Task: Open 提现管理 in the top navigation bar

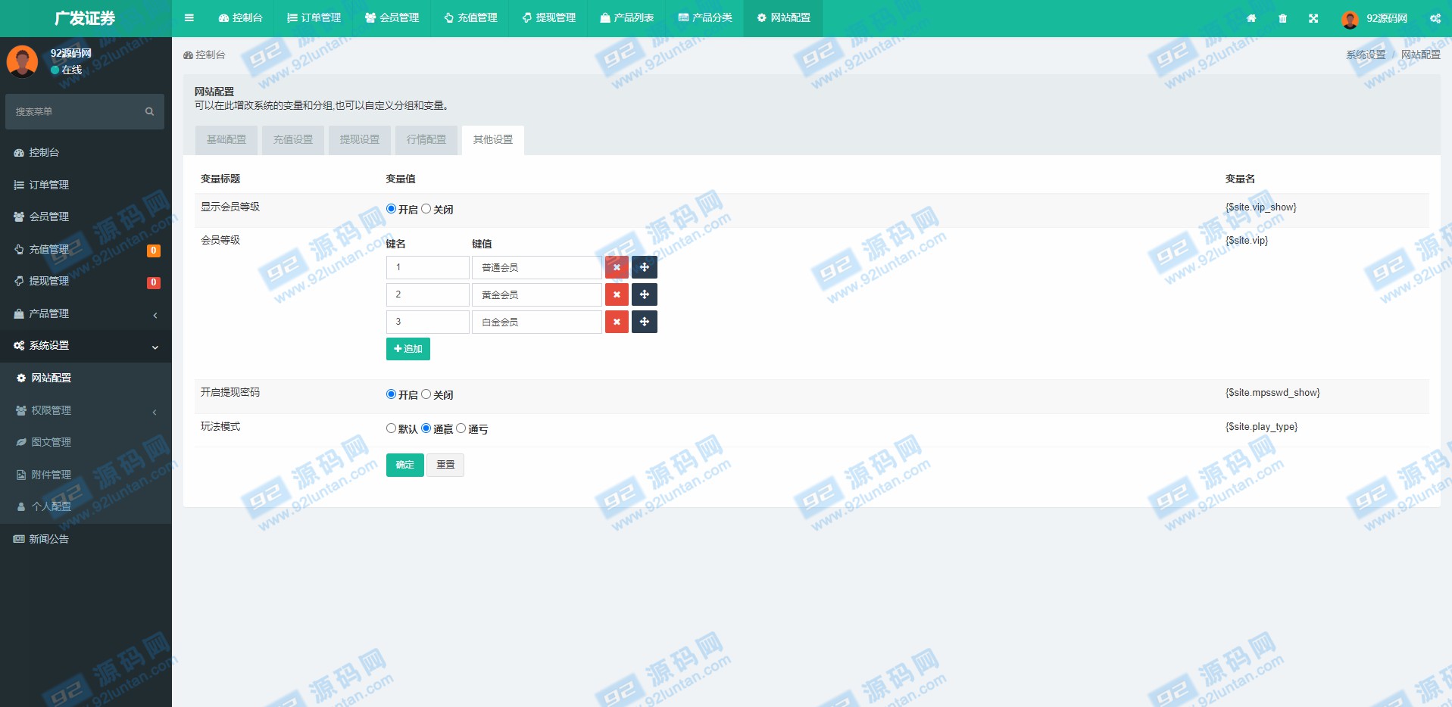Action: click(549, 18)
